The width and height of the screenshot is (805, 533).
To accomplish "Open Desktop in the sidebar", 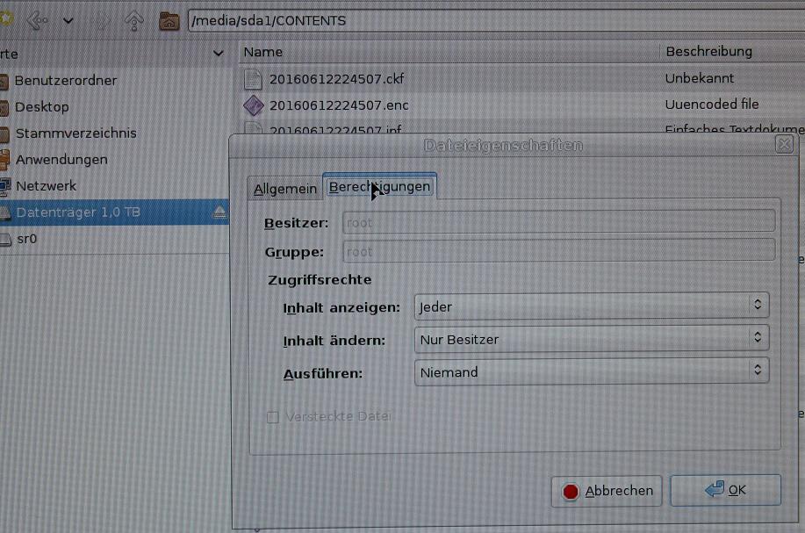I will (x=41, y=107).
